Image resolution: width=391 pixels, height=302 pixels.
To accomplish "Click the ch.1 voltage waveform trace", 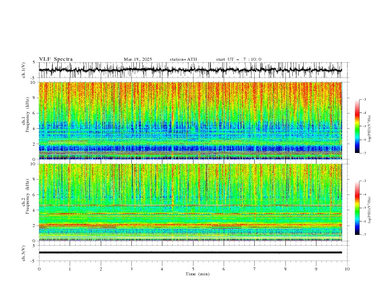I will click(190, 70).
